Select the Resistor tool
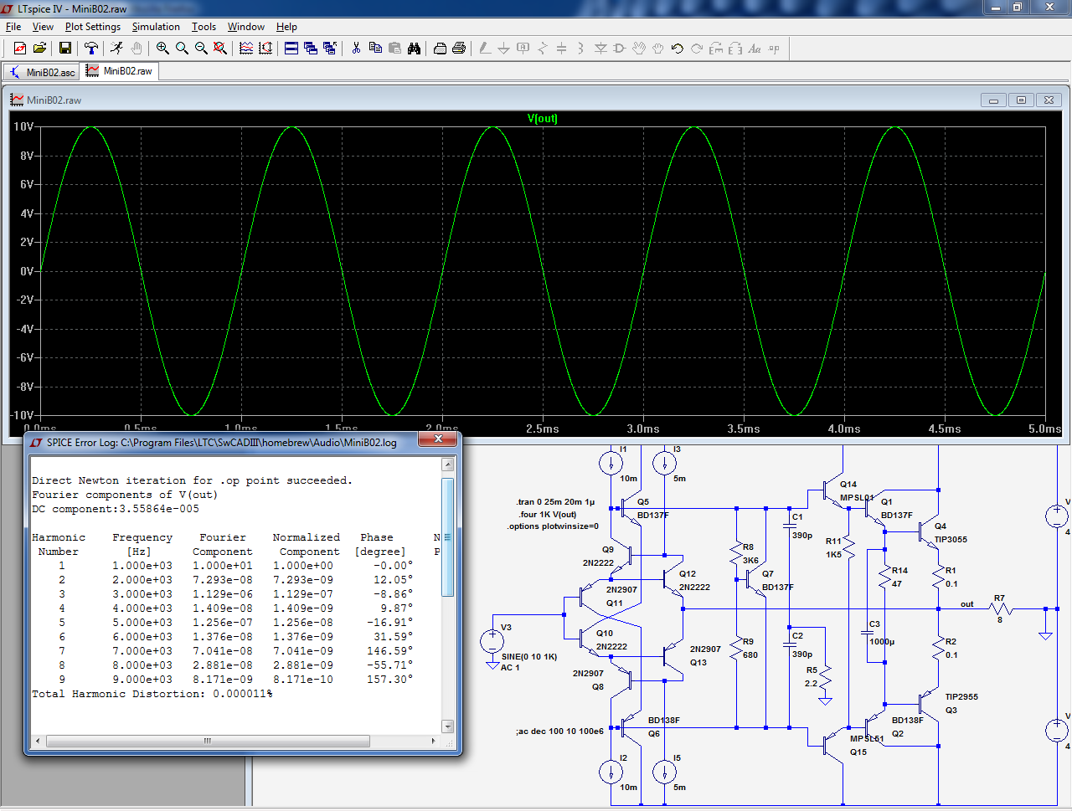The image size is (1072, 811). pos(543,49)
